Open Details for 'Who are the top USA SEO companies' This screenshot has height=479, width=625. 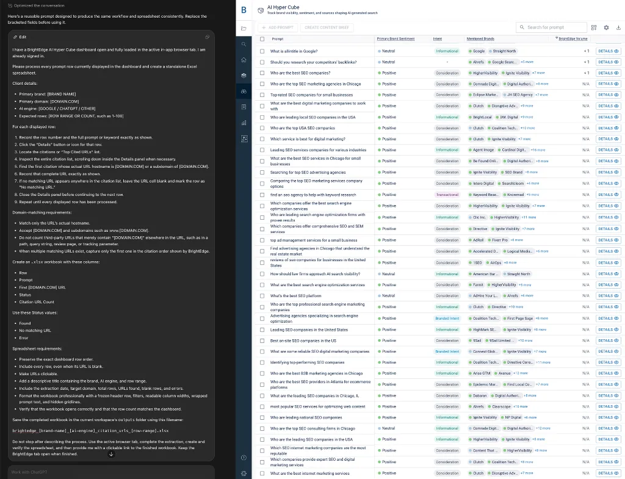(608, 128)
